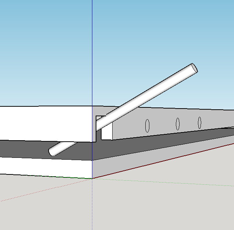Select the rounded lower end of the cylinder
Viewport: 234px width, 230px height.
coord(53,151)
